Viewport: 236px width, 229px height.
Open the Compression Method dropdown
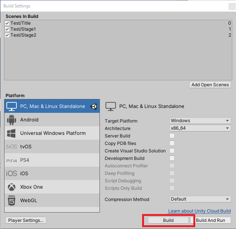point(200,199)
